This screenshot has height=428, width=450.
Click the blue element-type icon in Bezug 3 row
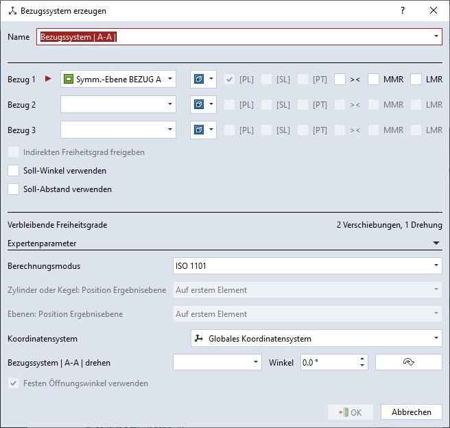tap(199, 130)
